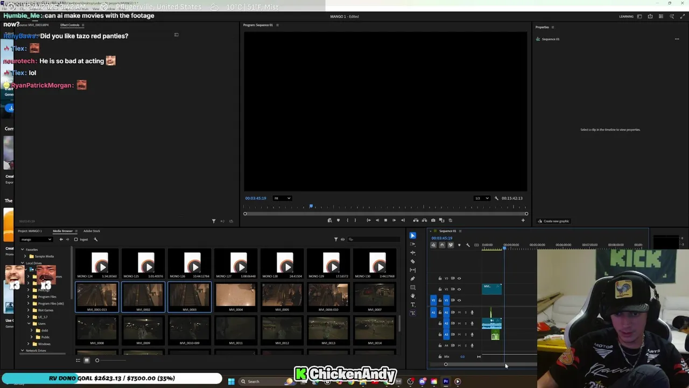Open Media Browser file type filter
This screenshot has height=388, width=689.
point(336,239)
